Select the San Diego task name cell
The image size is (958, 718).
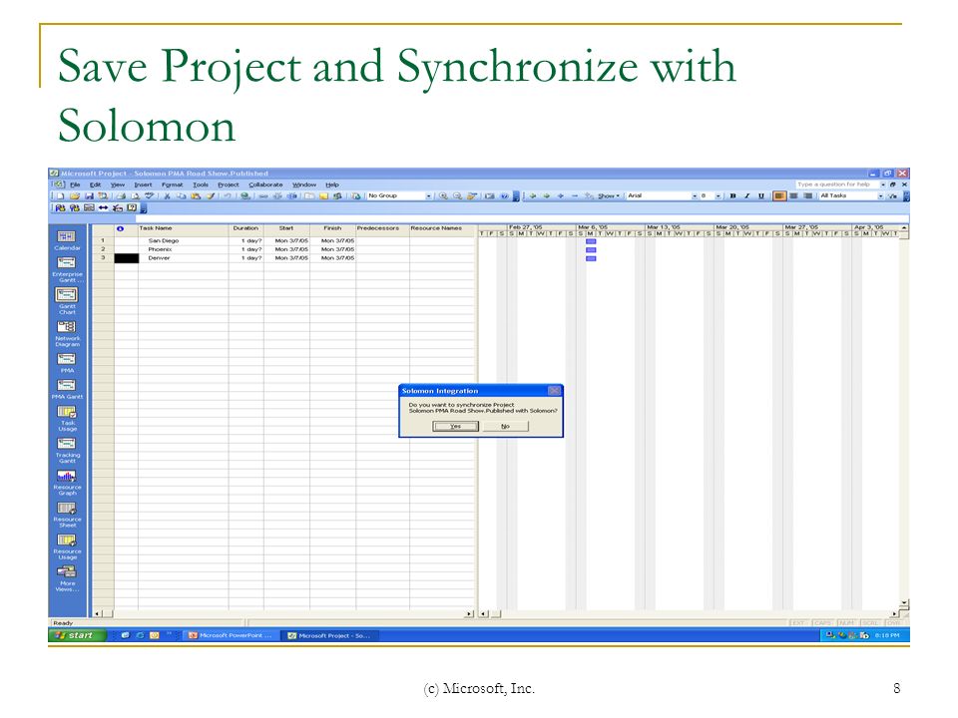[184, 240]
